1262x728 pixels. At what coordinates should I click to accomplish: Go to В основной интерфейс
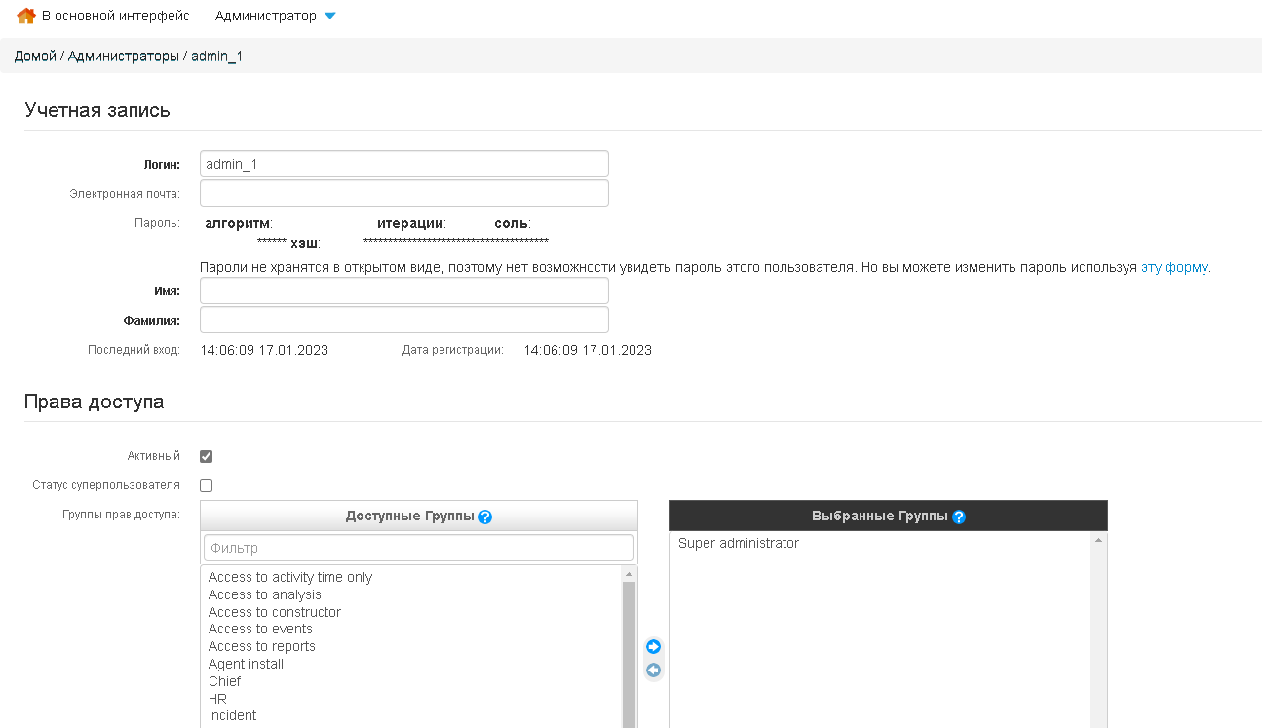point(115,17)
